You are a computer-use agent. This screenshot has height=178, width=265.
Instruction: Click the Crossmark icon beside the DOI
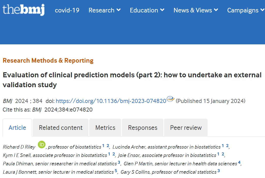pos(170,99)
